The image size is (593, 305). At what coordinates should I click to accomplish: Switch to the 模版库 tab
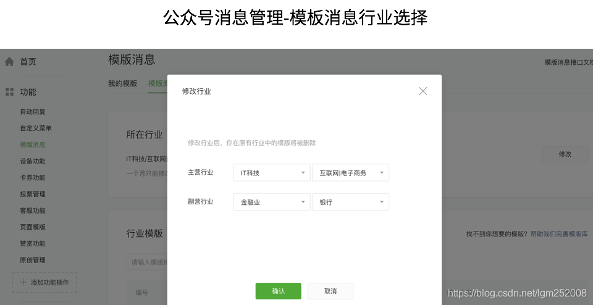(158, 83)
